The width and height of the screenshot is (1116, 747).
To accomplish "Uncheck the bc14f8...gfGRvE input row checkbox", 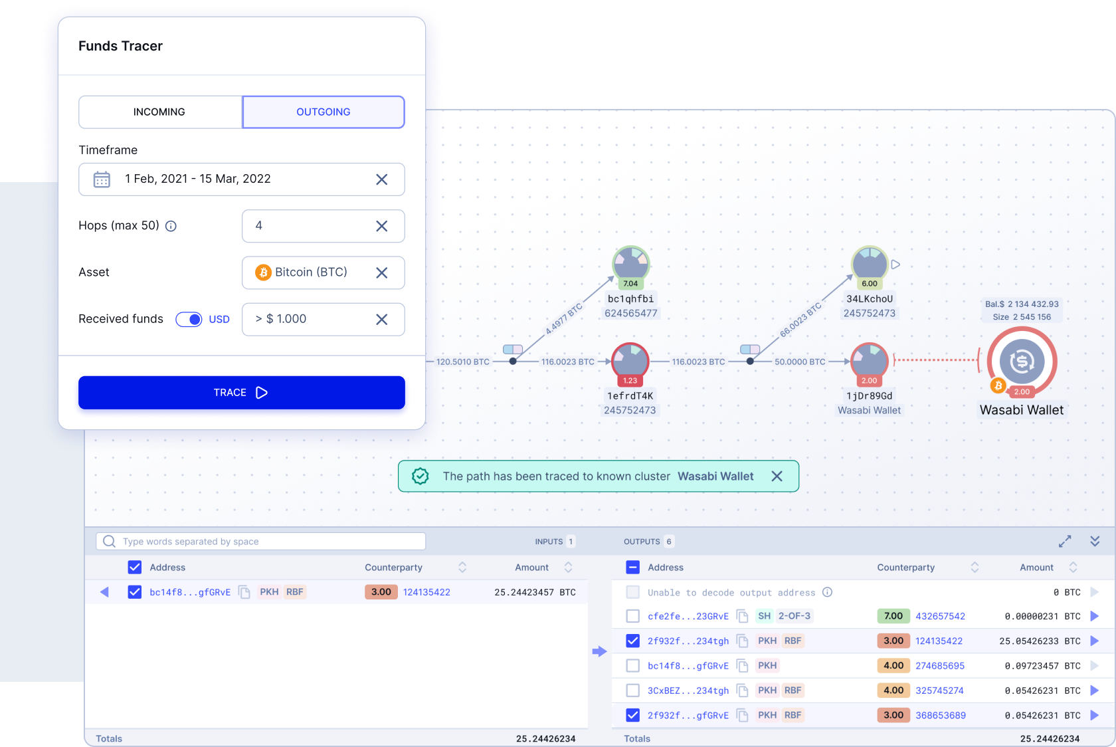I will click(x=135, y=592).
